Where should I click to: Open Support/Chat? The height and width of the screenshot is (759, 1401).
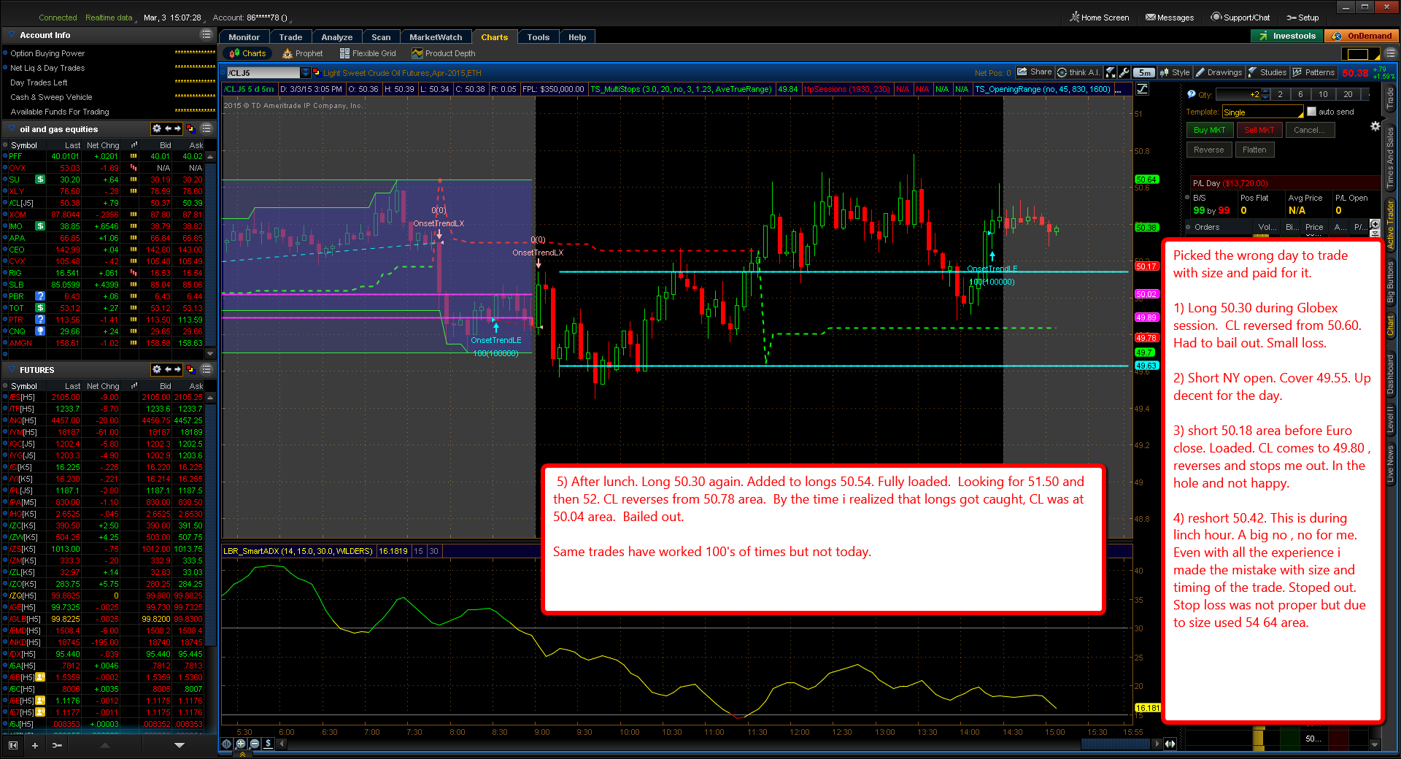coord(1240,18)
